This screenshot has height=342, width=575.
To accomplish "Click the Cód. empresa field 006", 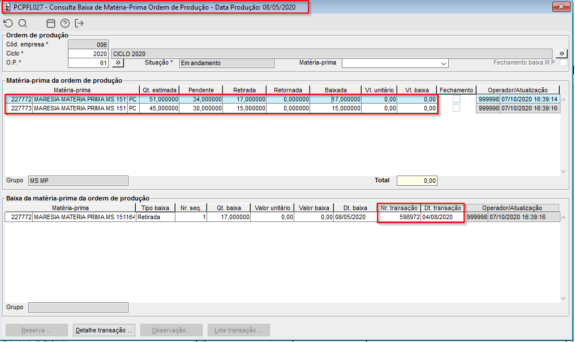I will [88, 45].
